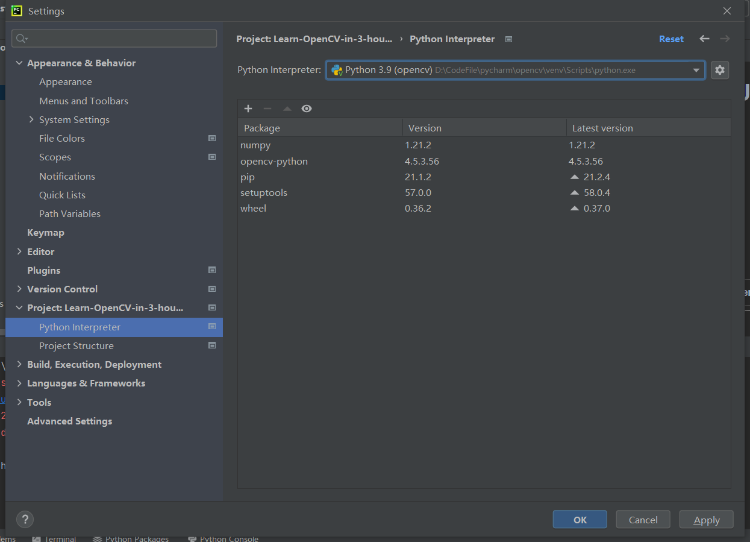Screen dimensions: 750x542
Task: Click project-level icon next to Project Structure
Action: (x=212, y=345)
